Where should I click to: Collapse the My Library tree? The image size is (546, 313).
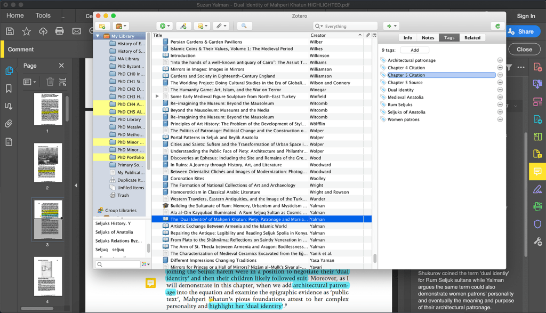click(98, 36)
